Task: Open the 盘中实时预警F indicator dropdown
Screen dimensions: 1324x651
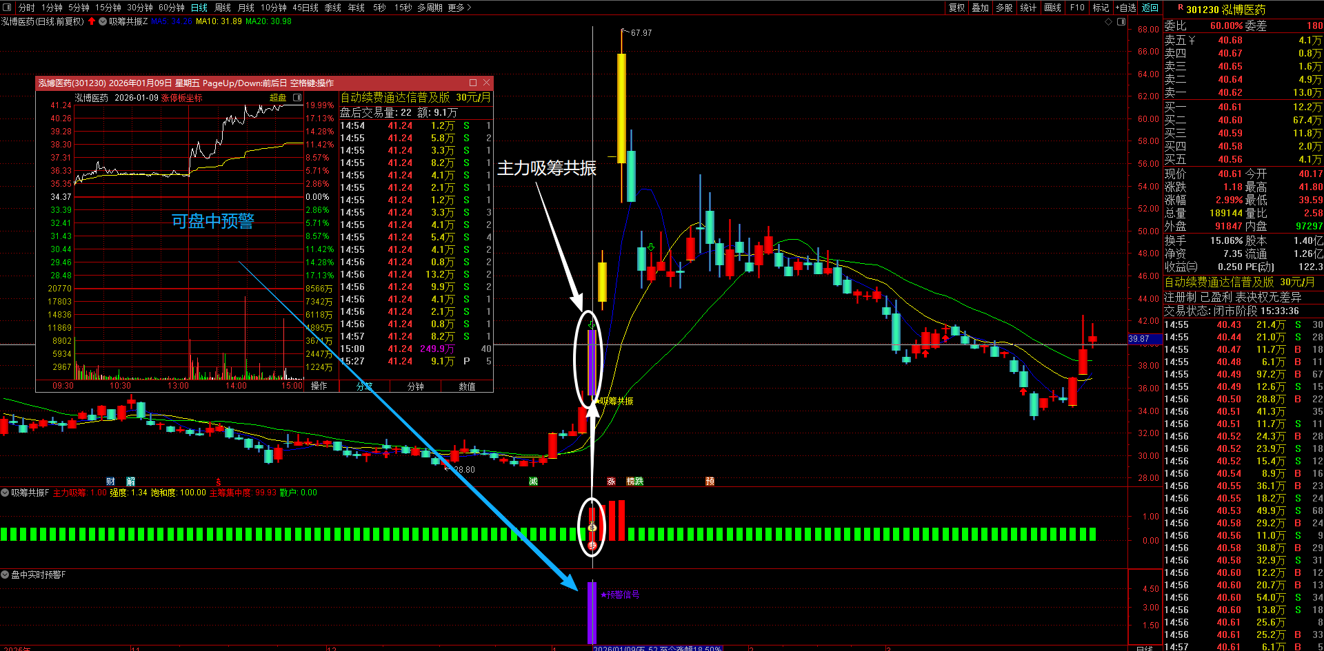Action: coord(5,575)
